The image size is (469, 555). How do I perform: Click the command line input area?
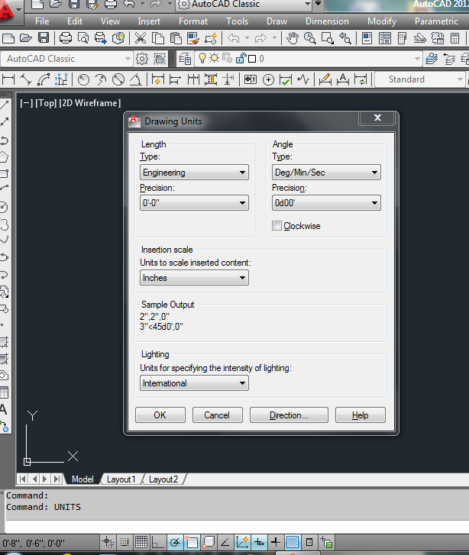(238, 526)
